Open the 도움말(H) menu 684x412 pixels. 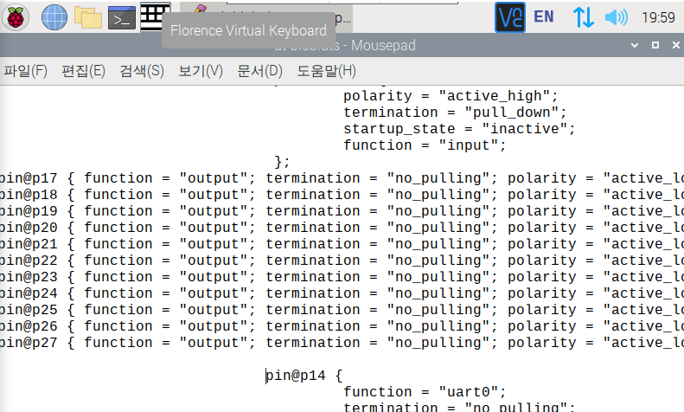(x=326, y=71)
